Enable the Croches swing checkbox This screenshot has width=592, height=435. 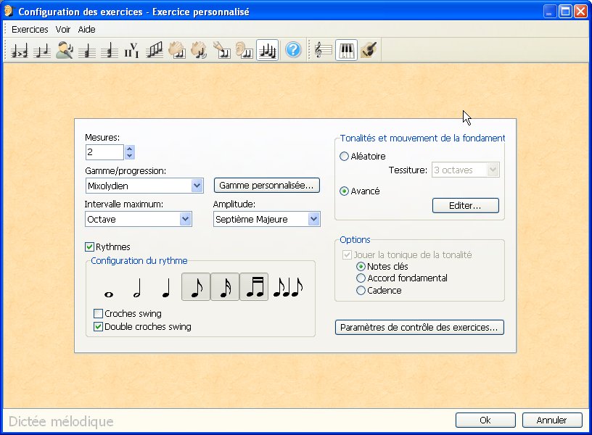coord(99,314)
